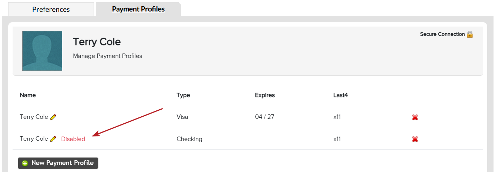Delete the Visa payment profile
Screen dimensions: 495x172
pyautogui.click(x=415, y=117)
